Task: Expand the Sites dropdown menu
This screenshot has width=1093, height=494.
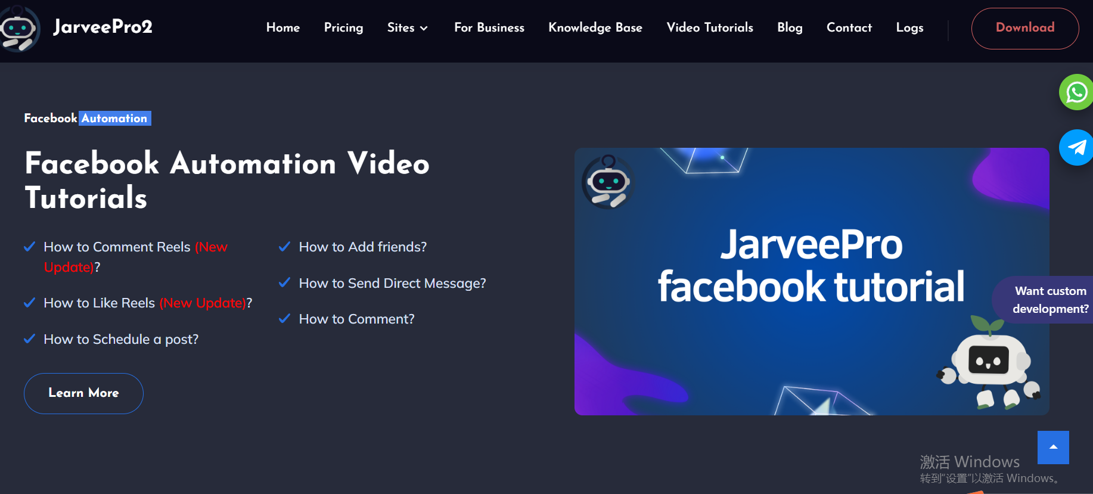Action: (x=408, y=28)
